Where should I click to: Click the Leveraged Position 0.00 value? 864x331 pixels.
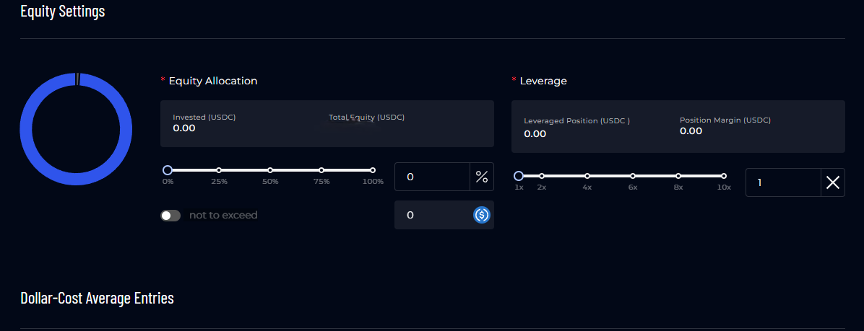click(x=535, y=133)
